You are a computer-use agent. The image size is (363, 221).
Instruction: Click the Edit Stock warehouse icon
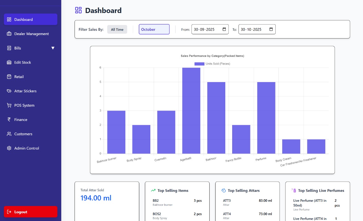[x=9, y=62]
